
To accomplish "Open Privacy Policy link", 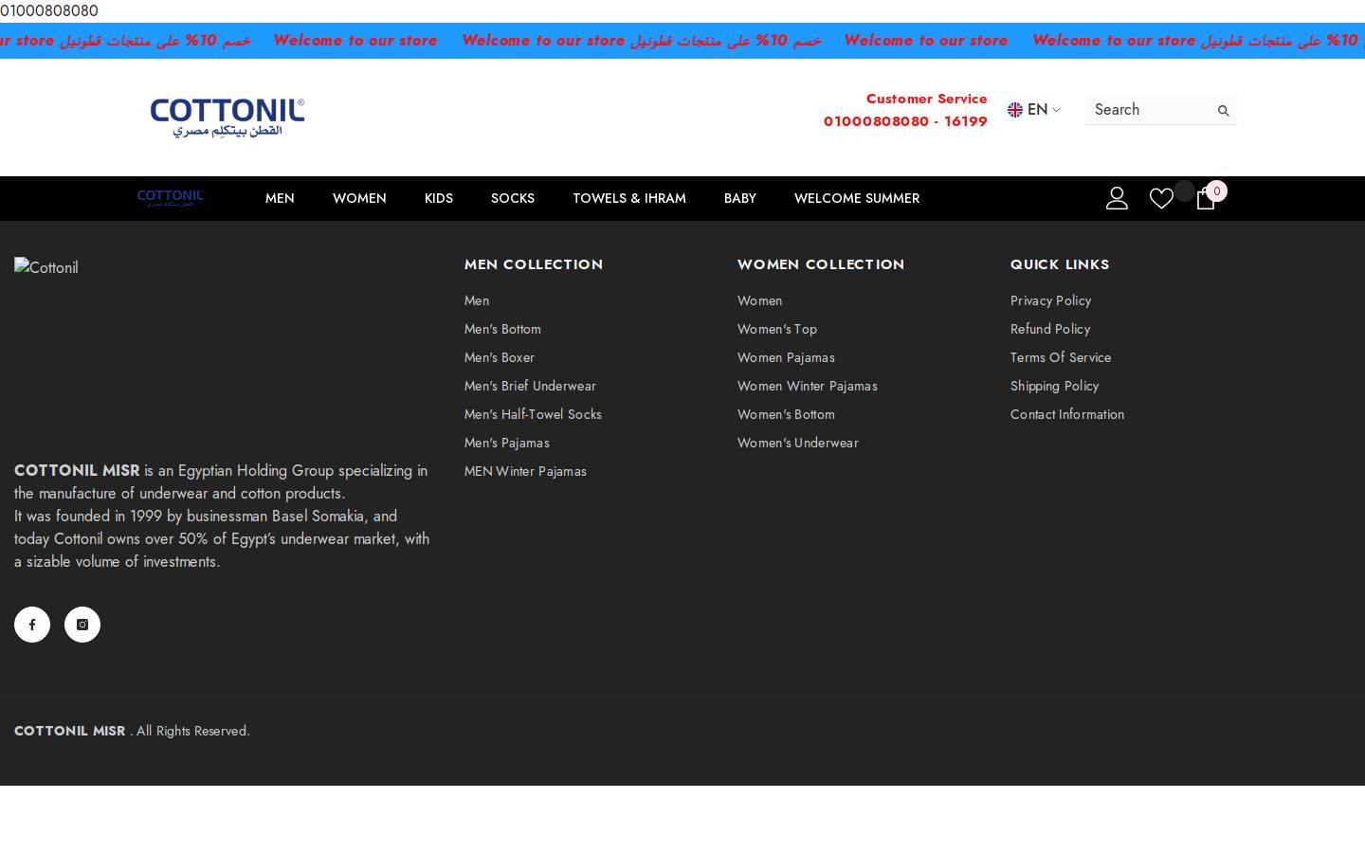I will (x=1050, y=300).
